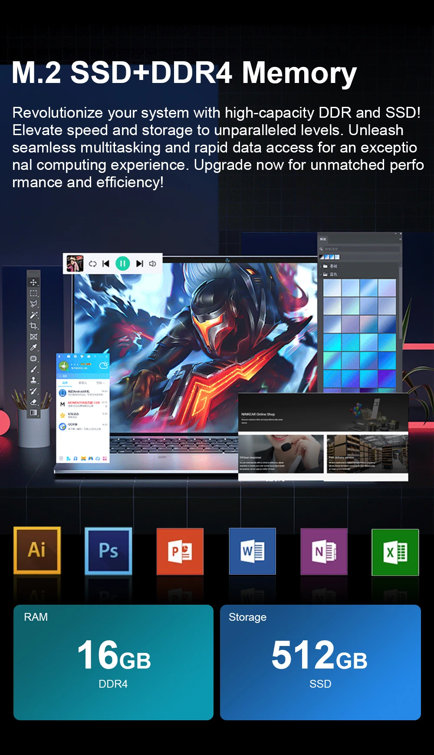
Task: Skip to the next track
Action: tap(139, 264)
